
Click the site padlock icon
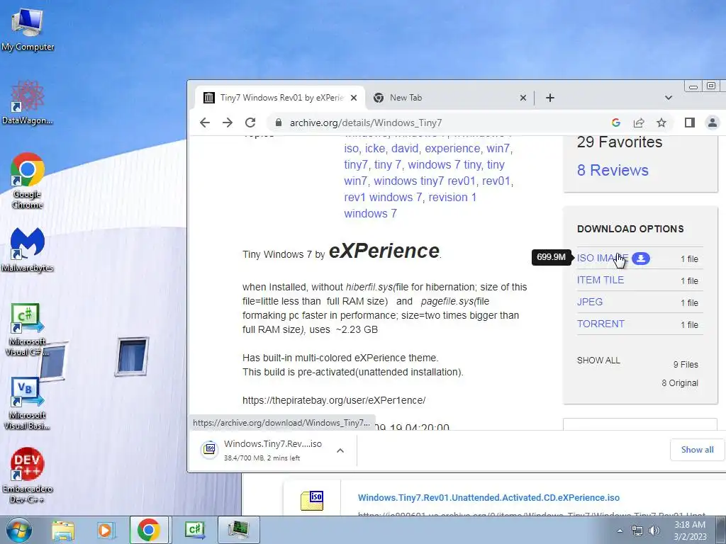tap(278, 123)
